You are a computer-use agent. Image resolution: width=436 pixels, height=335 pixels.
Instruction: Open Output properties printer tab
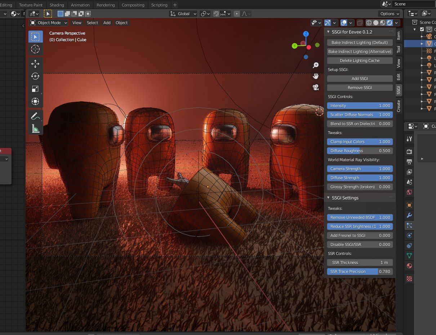click(409, 162)
